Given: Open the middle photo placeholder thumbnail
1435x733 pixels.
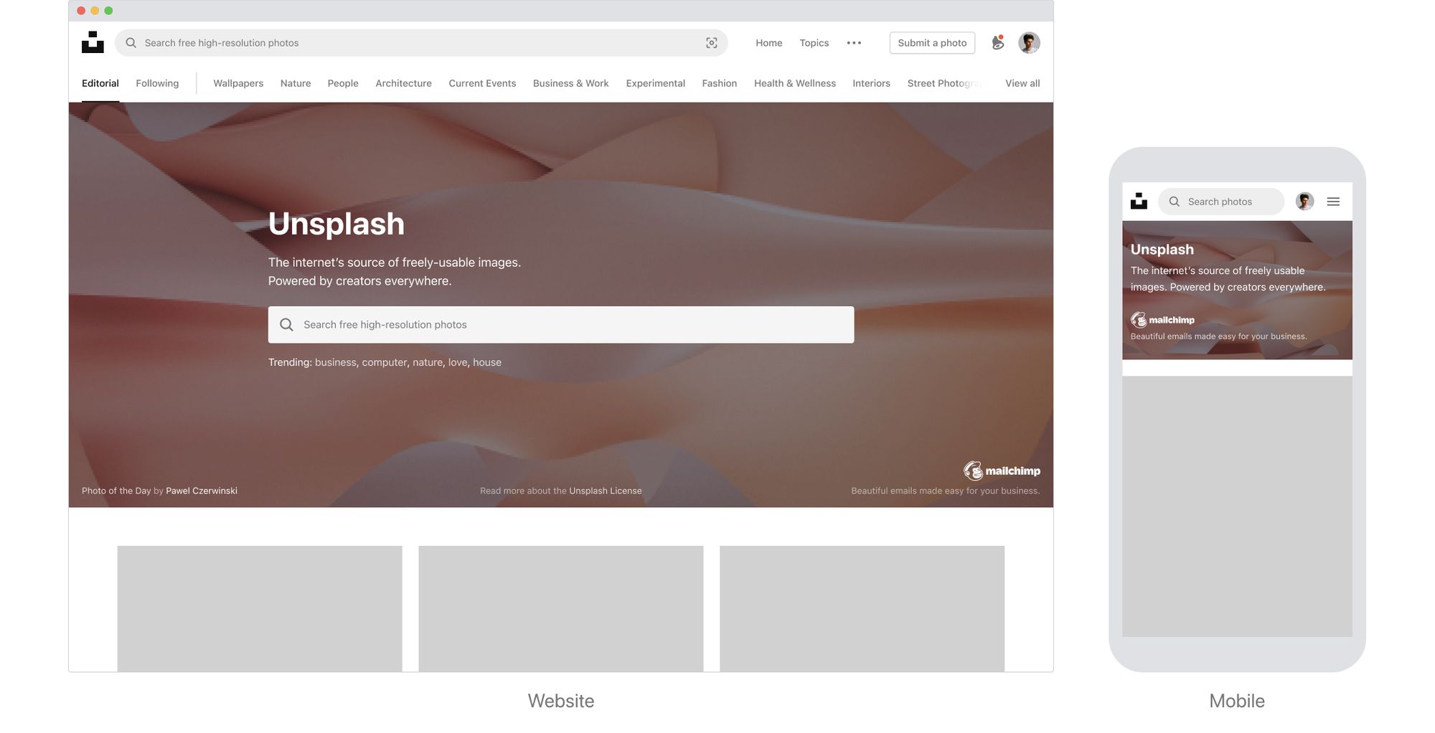Looking at the screenshot, I should 561,609.
